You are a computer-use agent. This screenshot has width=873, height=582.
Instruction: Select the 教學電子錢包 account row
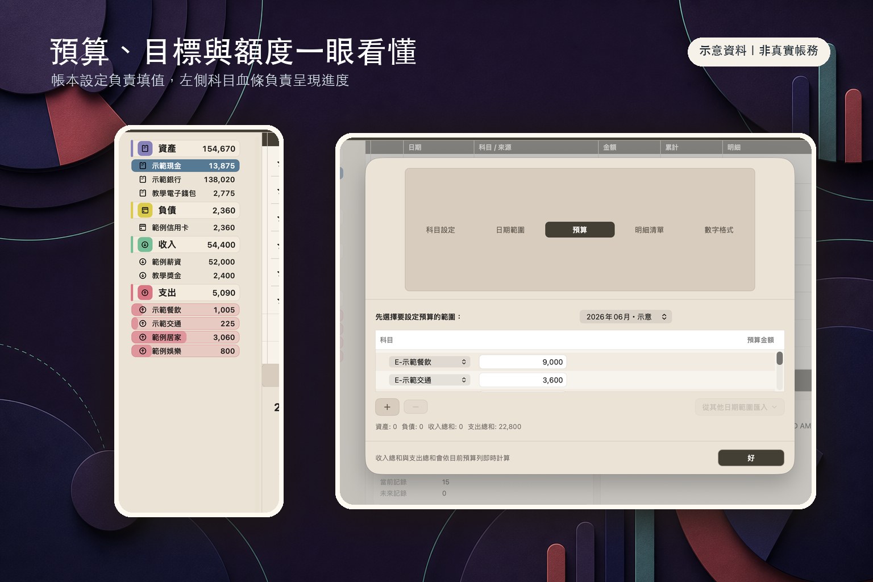pos(185,193)
